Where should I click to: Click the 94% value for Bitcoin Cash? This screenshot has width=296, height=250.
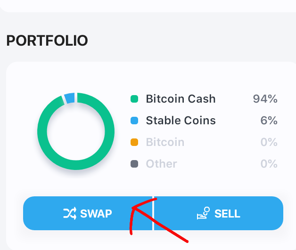click(265, 99)
